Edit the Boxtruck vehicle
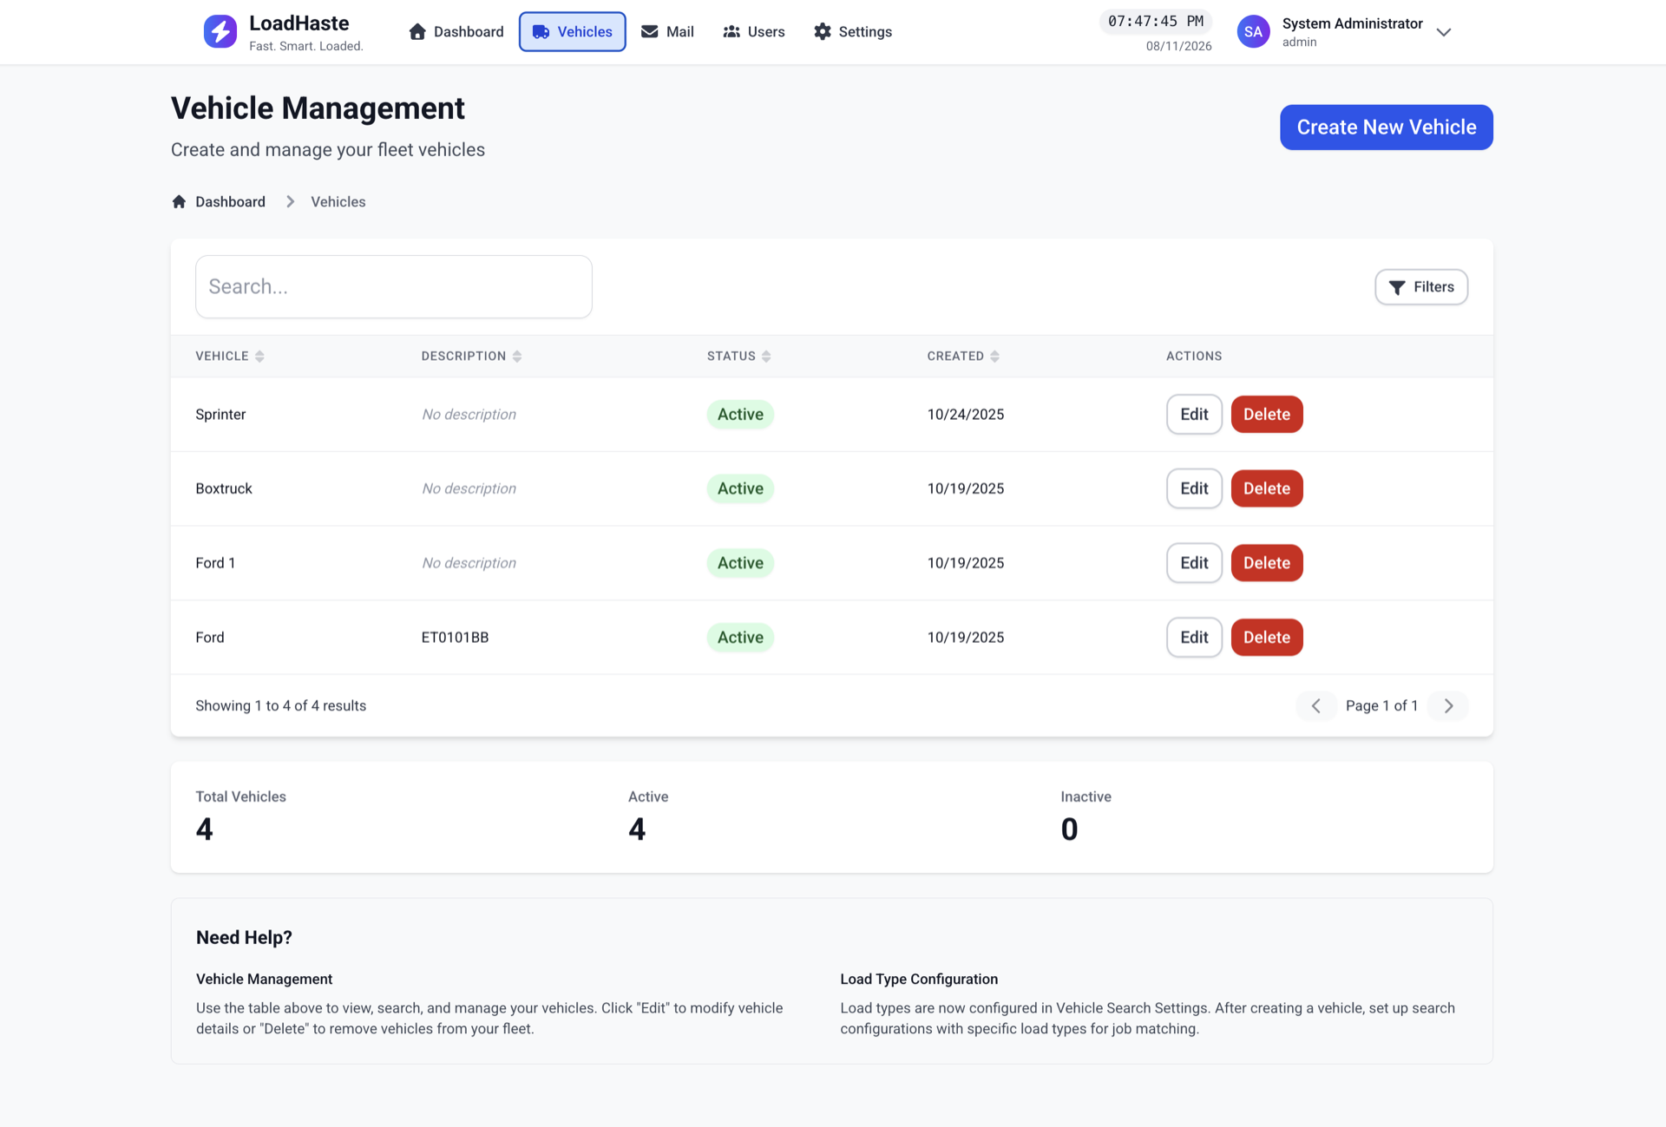This screenshot has height=1127, width=1666. click(x=1194, y=488)
